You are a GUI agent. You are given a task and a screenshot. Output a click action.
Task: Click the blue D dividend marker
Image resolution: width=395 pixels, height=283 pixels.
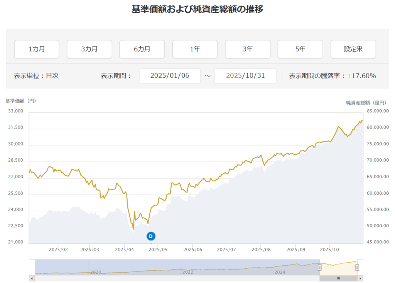click(151, 236)
